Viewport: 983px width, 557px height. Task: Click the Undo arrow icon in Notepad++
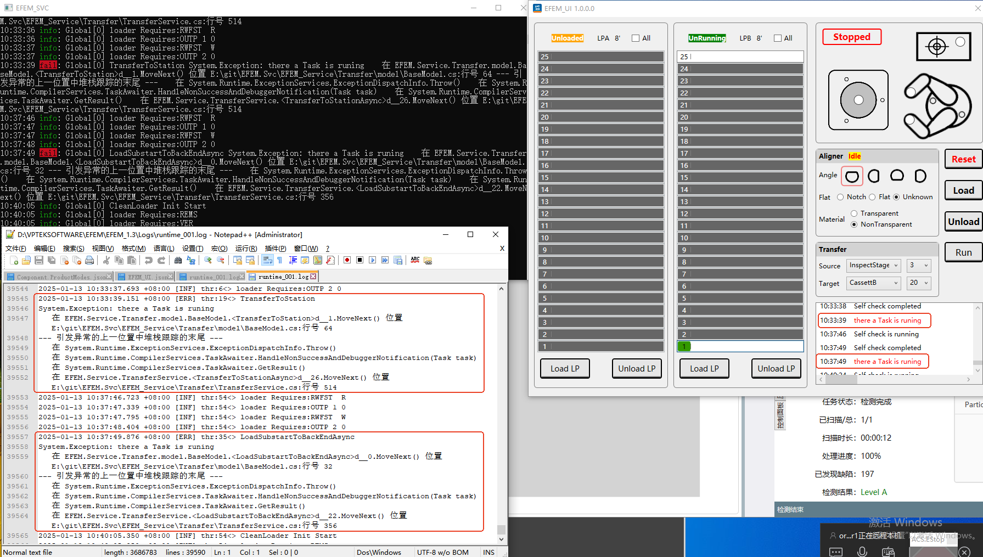[149, 260]
